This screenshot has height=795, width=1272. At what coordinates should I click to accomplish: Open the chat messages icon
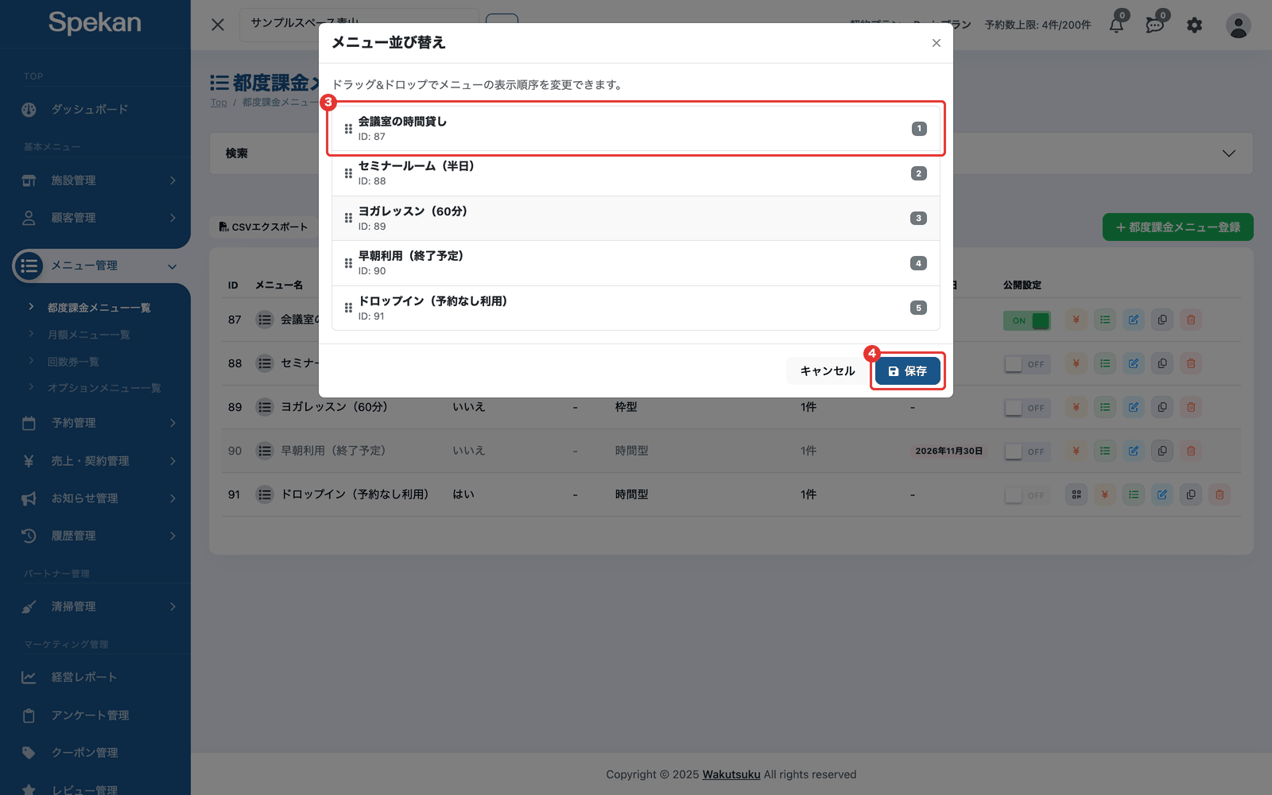(1155, 25)
